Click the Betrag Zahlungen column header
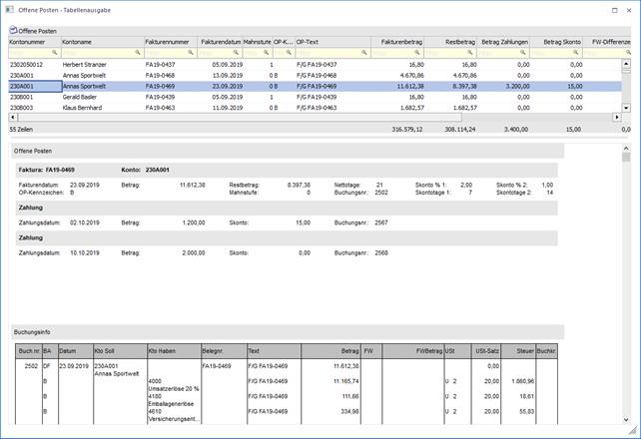Screen dimensions: 641x439 tap(504, 43)
